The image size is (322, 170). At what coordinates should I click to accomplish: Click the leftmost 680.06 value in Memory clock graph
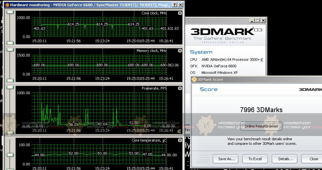pyautogui.click(x=39, y=65)
